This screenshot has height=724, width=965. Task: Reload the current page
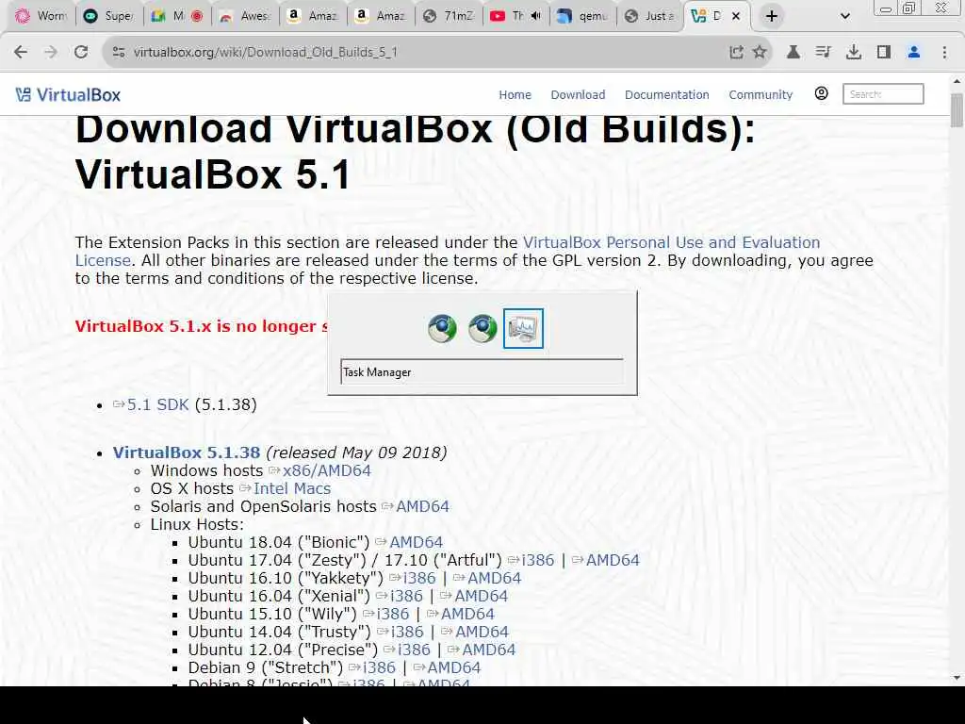81,53
